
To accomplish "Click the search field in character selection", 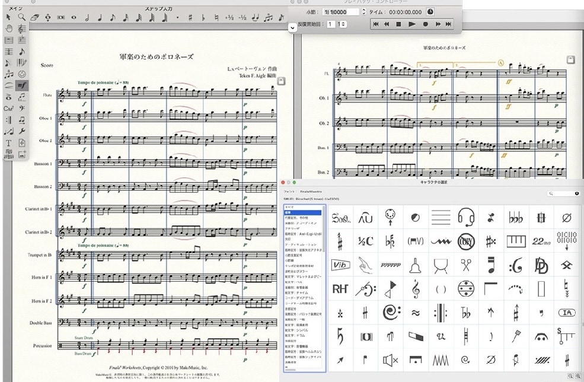I will pyautogui.click(x=564, y=193).
